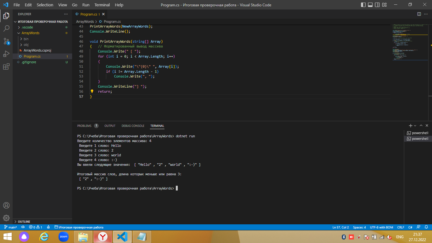Click the synchronize changes cloud icon
The image size is (432, 243).
[23, 227]
